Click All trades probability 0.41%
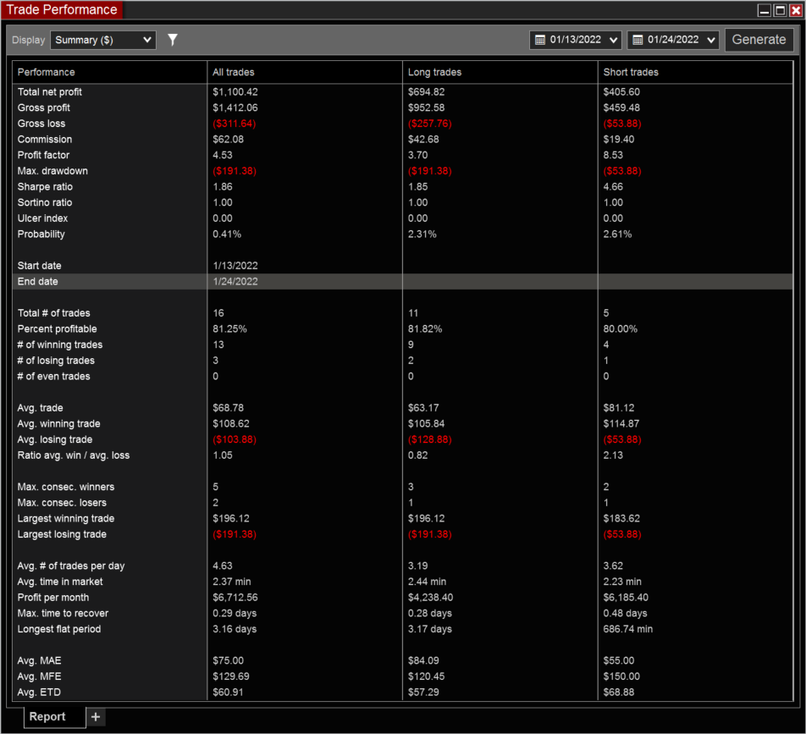Viewport: 806px width, 734px height. [227, 235]
